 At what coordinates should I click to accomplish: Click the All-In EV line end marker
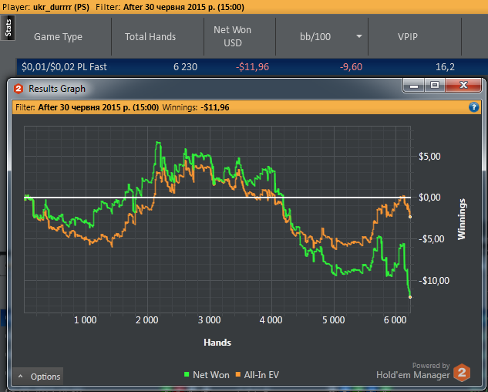click(x=410, y=217)
